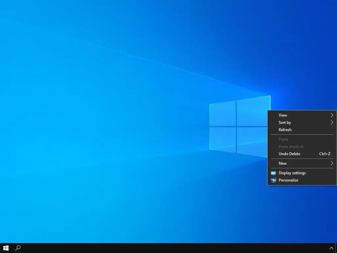Click the Ctrl+Z shortcut text
The image size is (337, 253).
325,154
